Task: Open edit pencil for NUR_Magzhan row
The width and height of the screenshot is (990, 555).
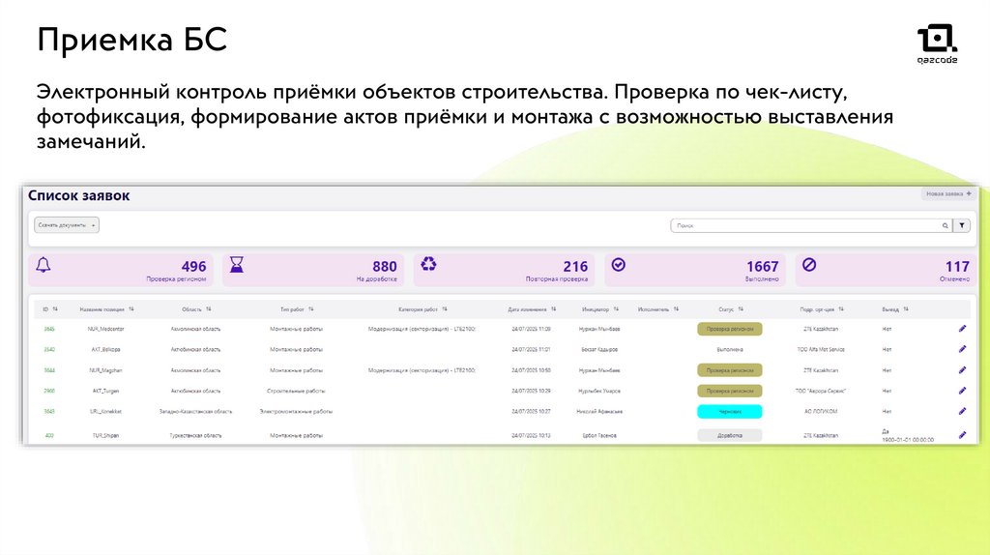Action: coord(962,370)
